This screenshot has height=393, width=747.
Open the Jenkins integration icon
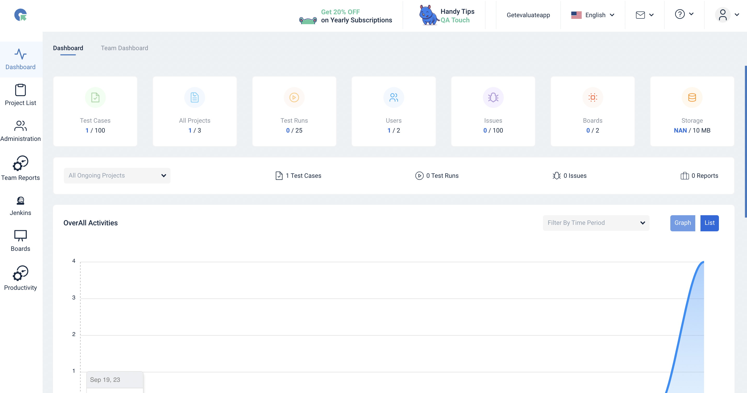click(x=20, y=206)
